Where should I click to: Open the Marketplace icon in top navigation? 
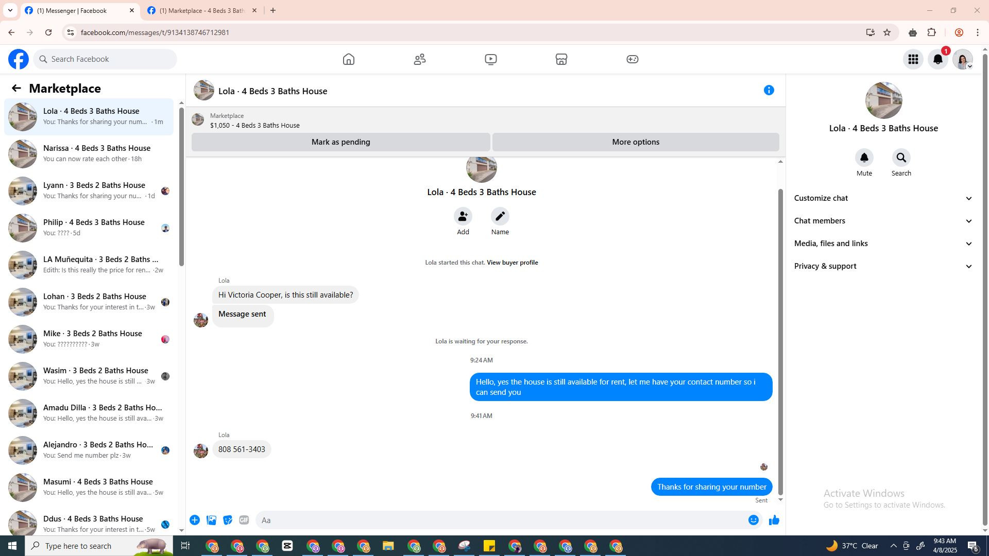click(x=561, y=59)
